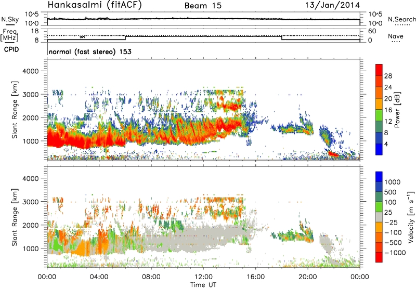Screen dimensions: 416x288
Task: Click the normal (fast stereo) 153 text
Action: pos(90,51)
